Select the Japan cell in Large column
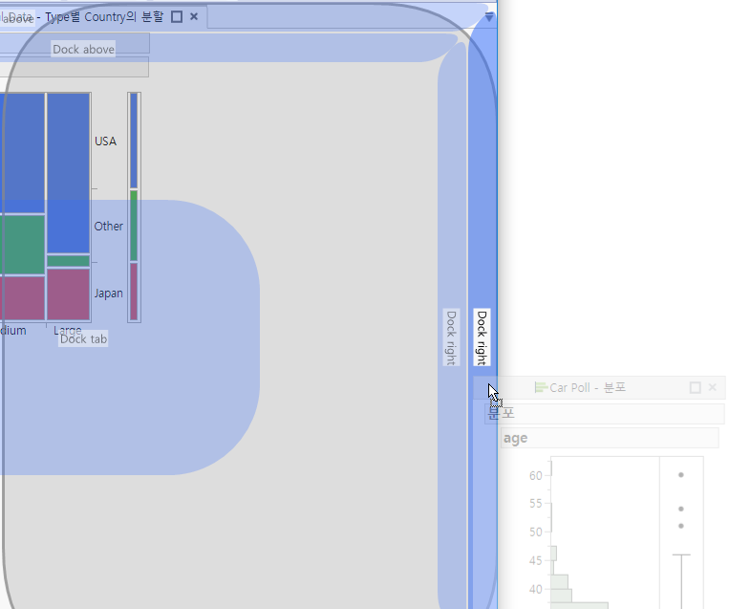The width and height of the screenshot is (729, 609). 69,294
